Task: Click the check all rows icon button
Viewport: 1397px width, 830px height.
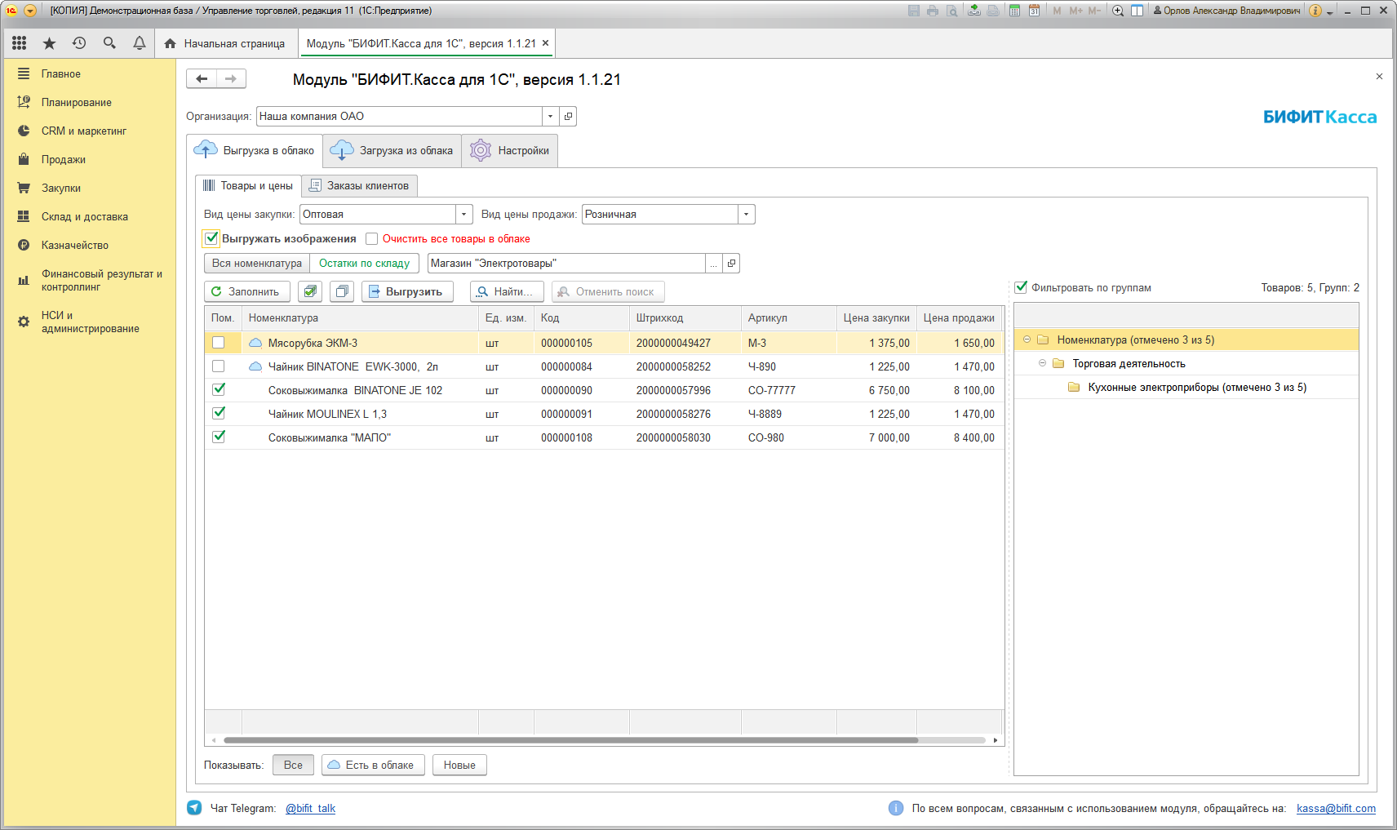Action: pos(310,291)
